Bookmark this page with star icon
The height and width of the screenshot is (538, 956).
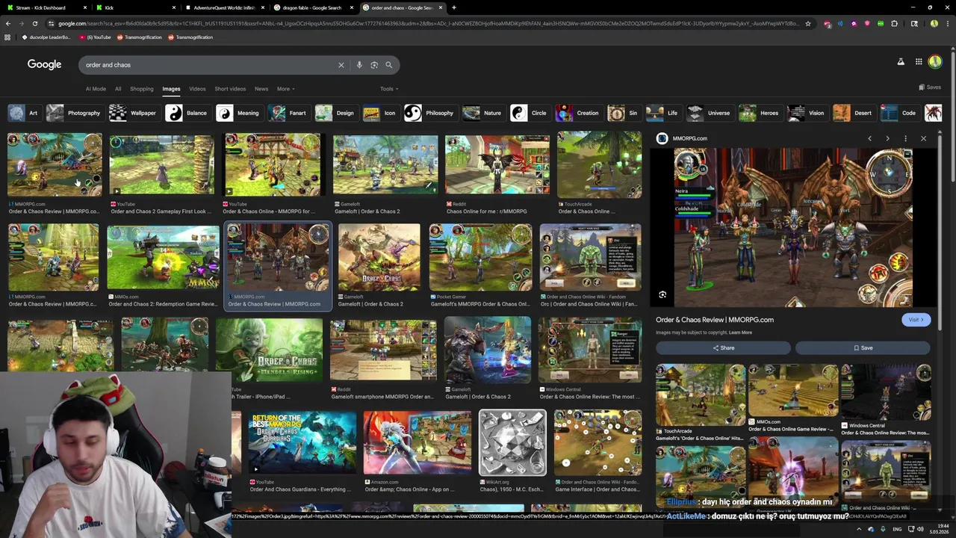[x=807, y=23]
